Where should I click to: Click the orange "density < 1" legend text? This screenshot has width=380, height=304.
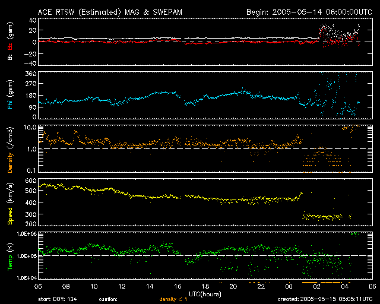pos(173,299)
